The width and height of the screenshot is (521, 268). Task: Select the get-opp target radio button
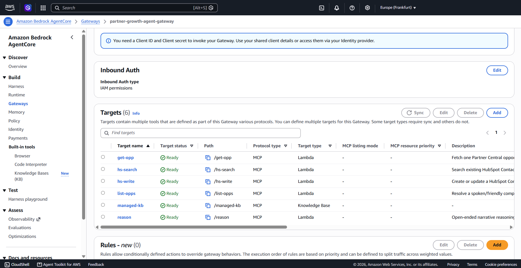pos(103,157)
